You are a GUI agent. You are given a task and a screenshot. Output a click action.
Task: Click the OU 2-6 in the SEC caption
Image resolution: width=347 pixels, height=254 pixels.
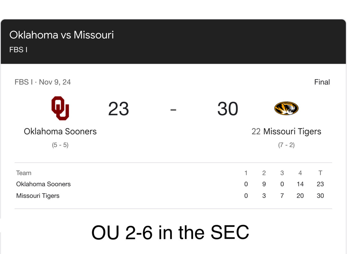[170, 232]
